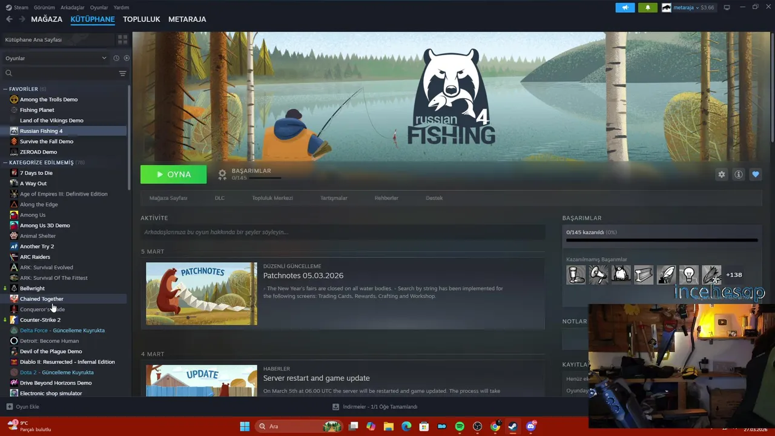Open the Oyunlar menu in menu bar
This screenshot has width=775, height=436.
pos(99,7)
